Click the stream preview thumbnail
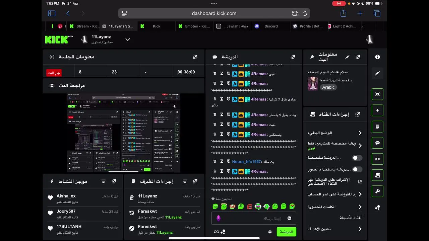Viewport: 429px width, 241px height. click(123, 133)
